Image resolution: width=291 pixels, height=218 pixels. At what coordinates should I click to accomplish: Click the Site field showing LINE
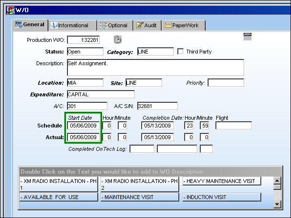[144, 83]
